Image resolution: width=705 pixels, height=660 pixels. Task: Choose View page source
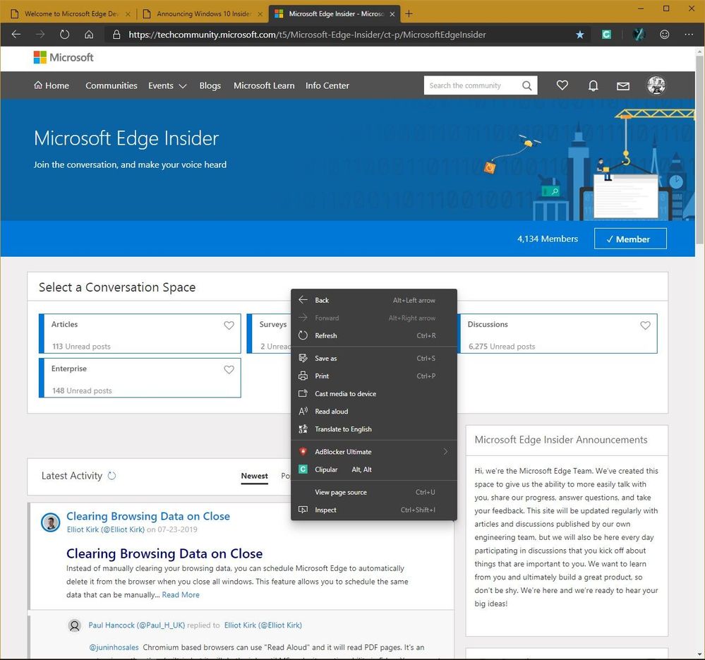(373, 492)
